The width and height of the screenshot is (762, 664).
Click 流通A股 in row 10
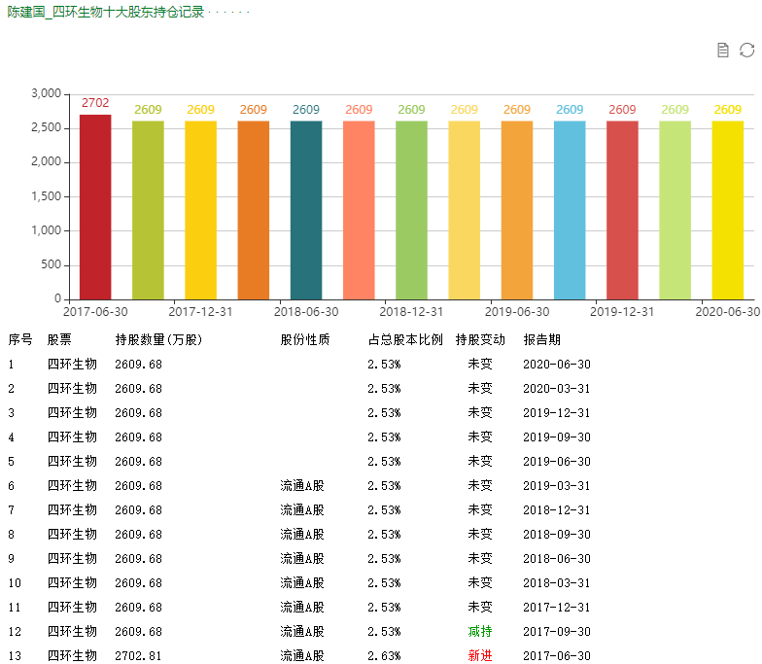point(301,583)
